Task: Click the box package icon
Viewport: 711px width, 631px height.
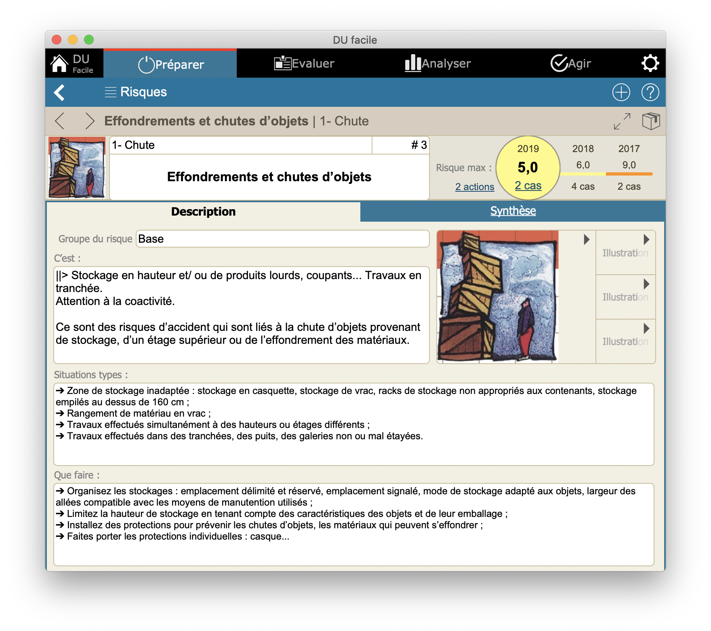Action: 651,121
